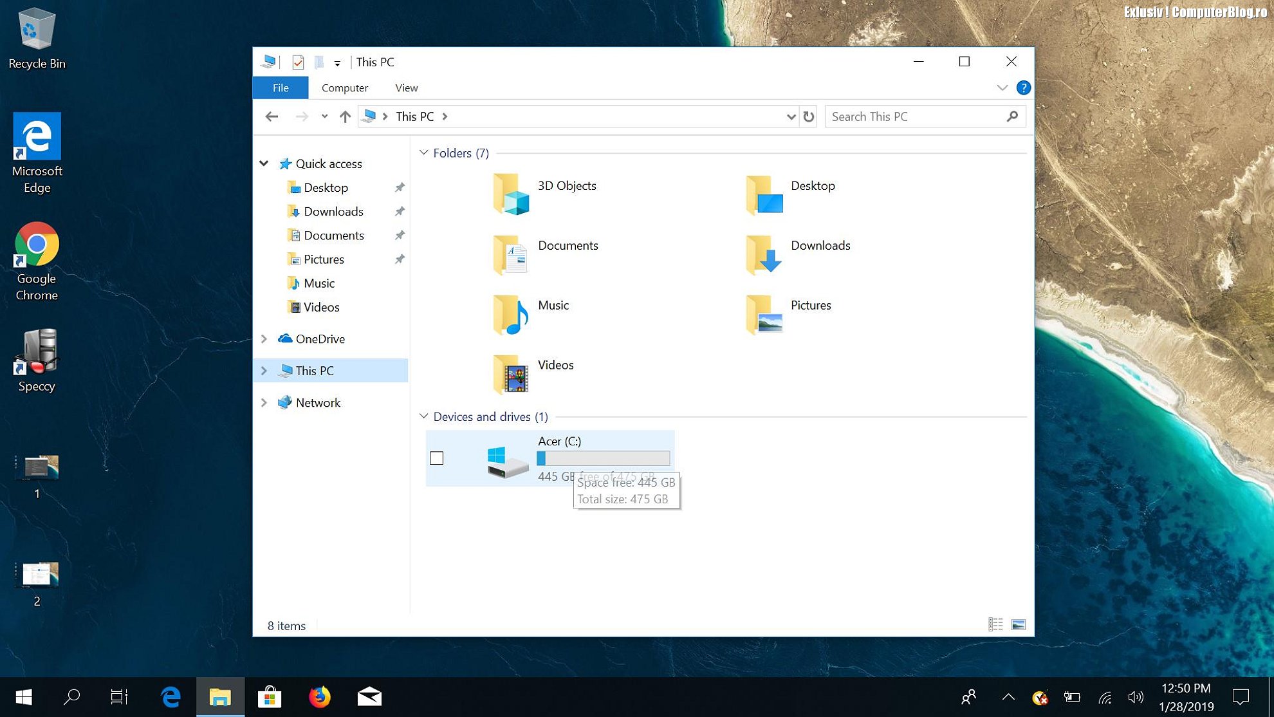Unpin Downloads from Quick access
The height and width of the screenshot is (717, 1274).
click(400, 211)
